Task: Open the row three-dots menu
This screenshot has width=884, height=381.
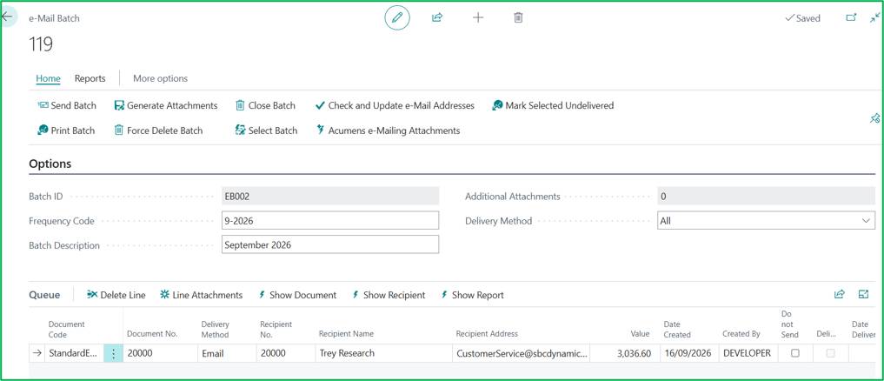Action: tap(113, 353)
